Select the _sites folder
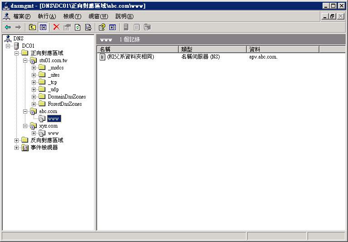The image size is (348, 242). pos(54,75)
